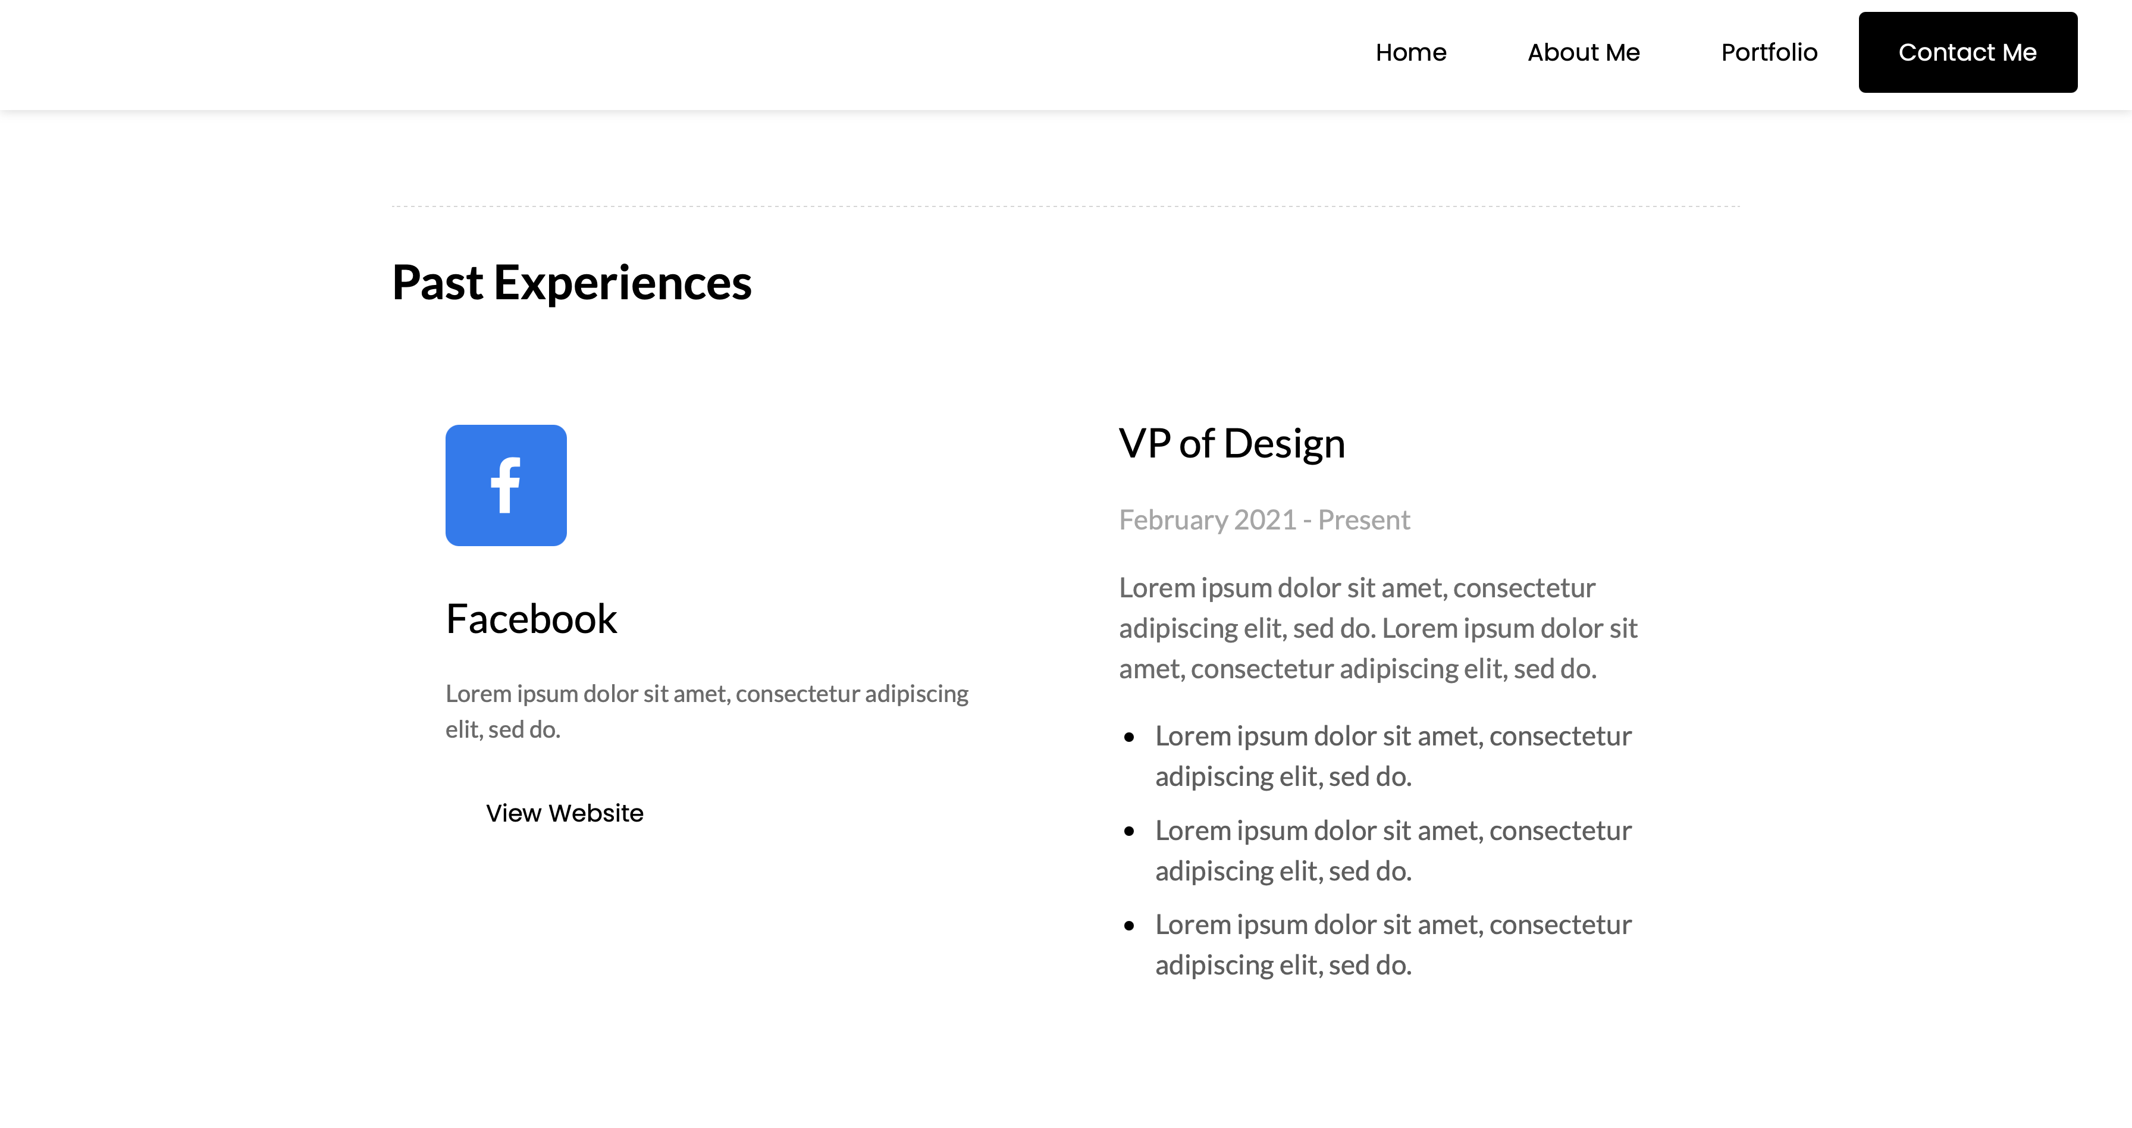Select Portfolio in the navigation bar
This screenshot has width=2132, height=1128.
click(1770, 52)
